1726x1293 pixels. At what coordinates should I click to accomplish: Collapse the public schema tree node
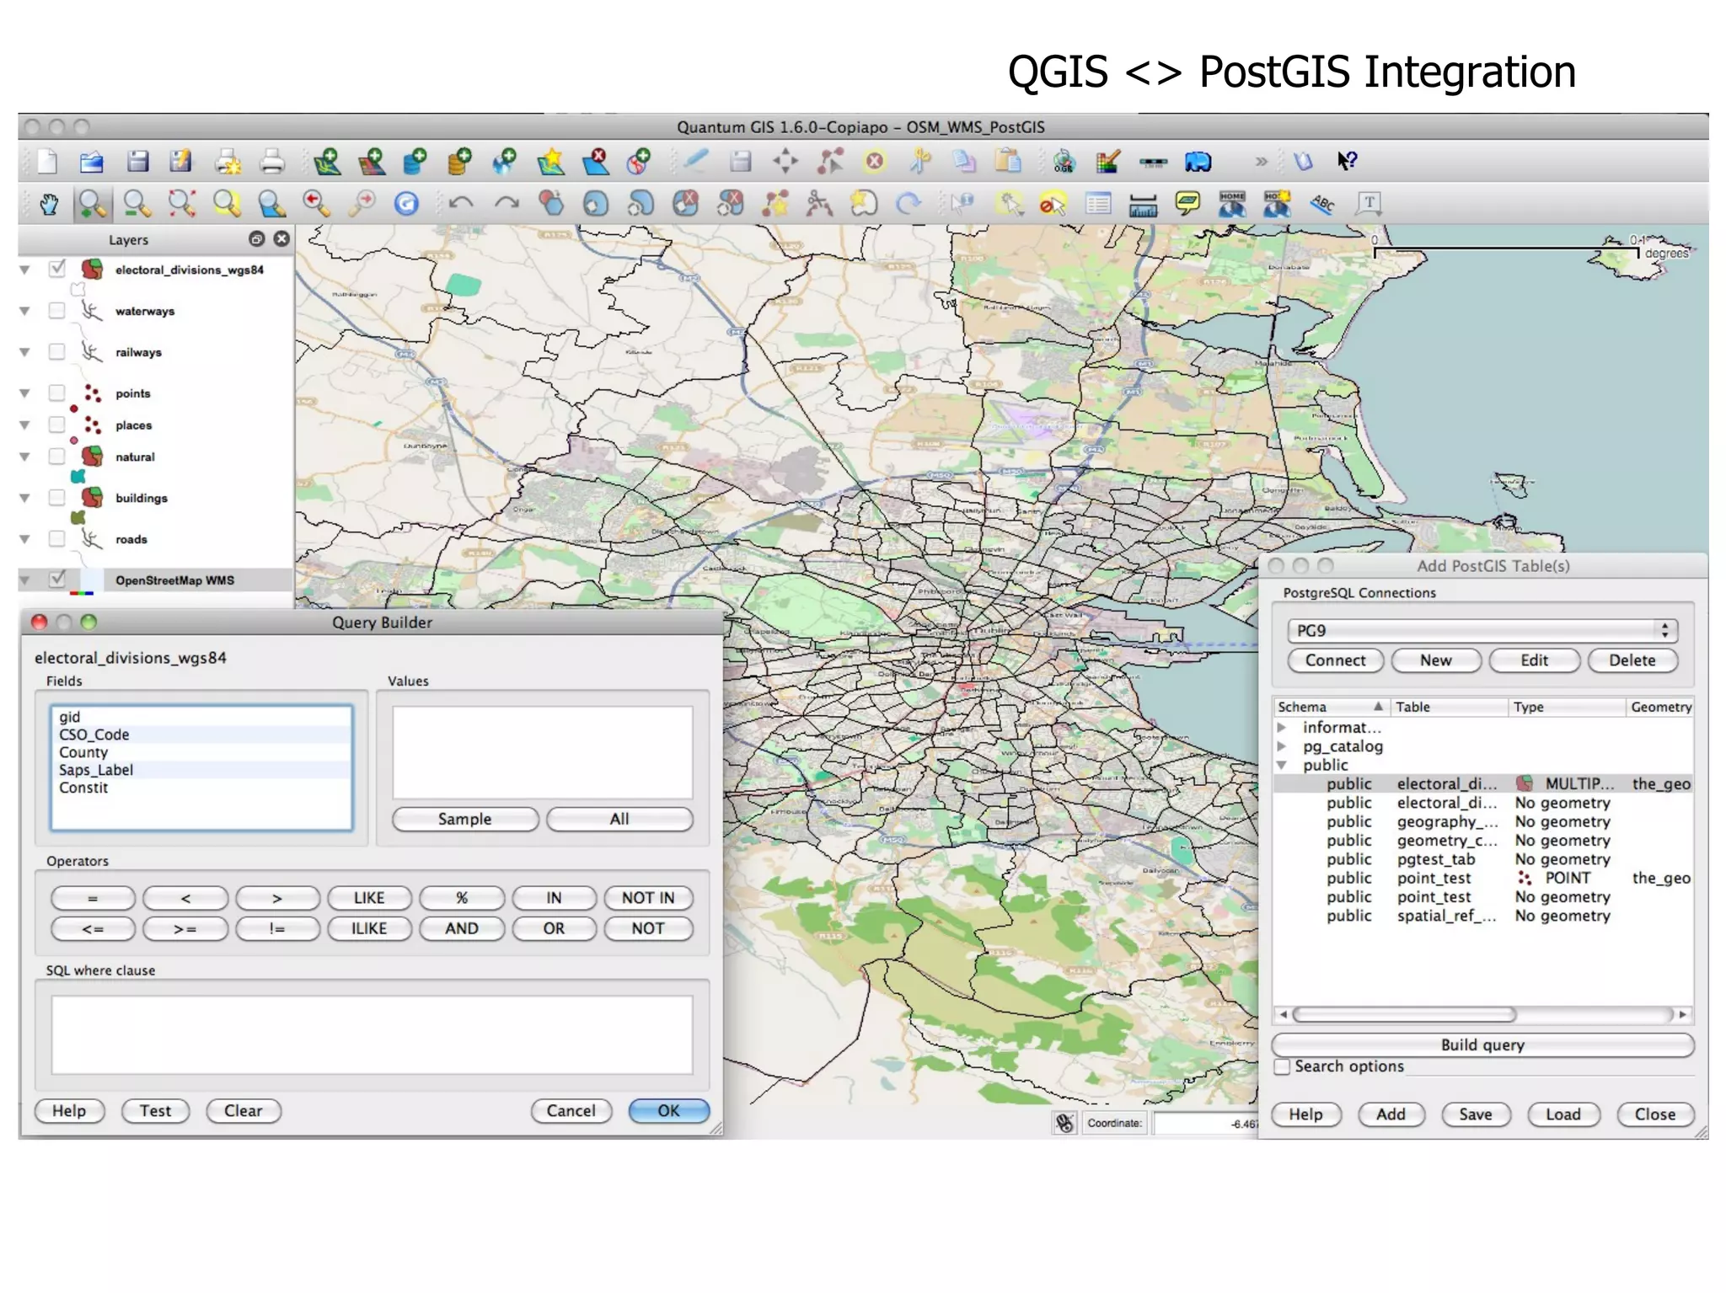pos(1282,765)
